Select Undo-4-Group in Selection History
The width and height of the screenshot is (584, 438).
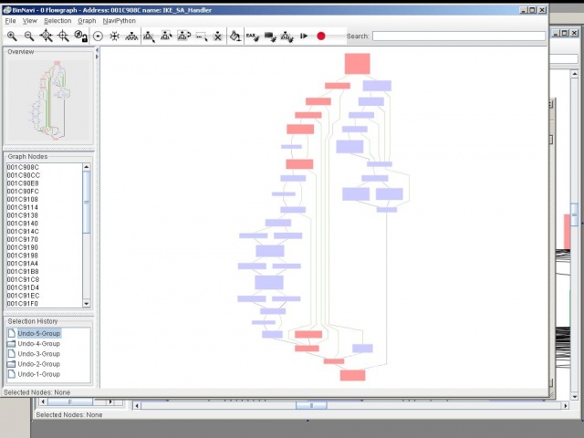(38, 344)
